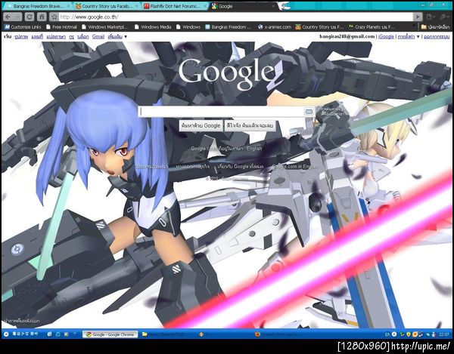
Task: Open the Google.com in English link
Action: [x=294, y=167]
